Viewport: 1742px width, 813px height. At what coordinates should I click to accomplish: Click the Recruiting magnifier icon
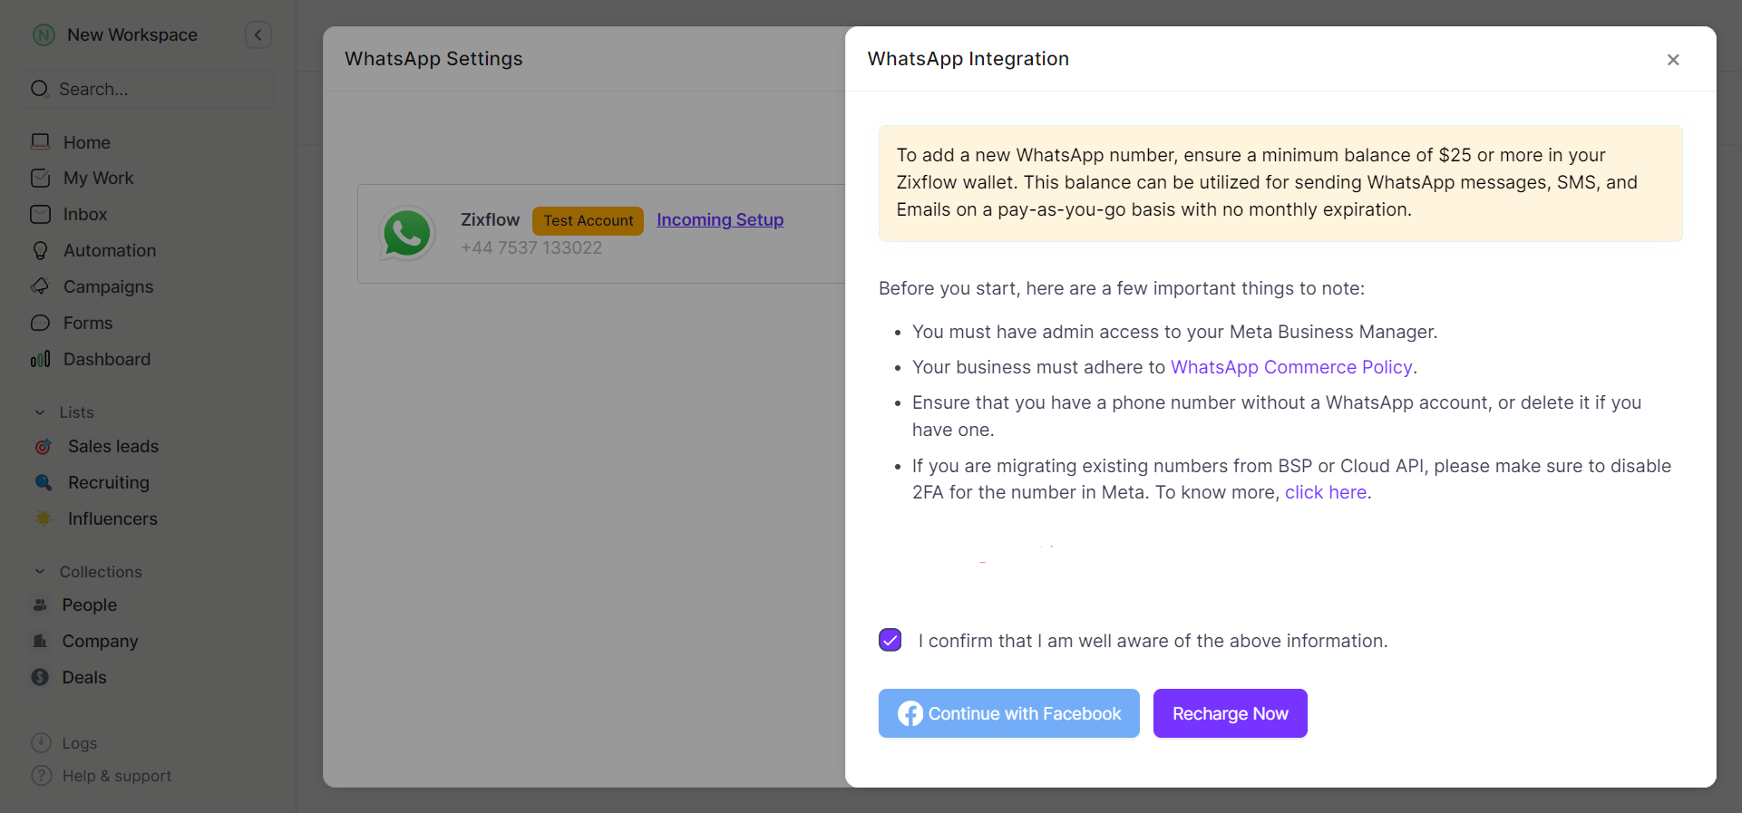tap(43, 482)
